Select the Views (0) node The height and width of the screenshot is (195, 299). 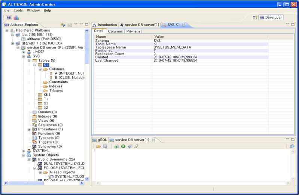pos(46,121)
